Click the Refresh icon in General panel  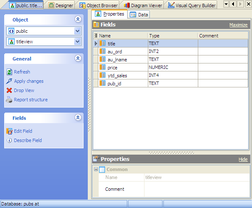pyautogui.click(x=9, y=72)
